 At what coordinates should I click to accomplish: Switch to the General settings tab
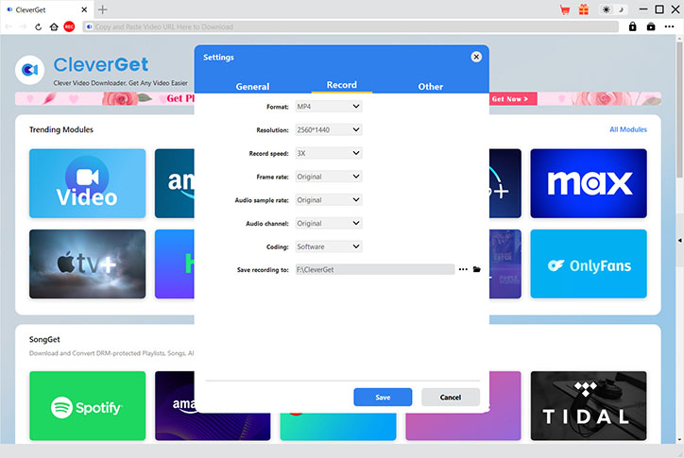coord(252,86)
